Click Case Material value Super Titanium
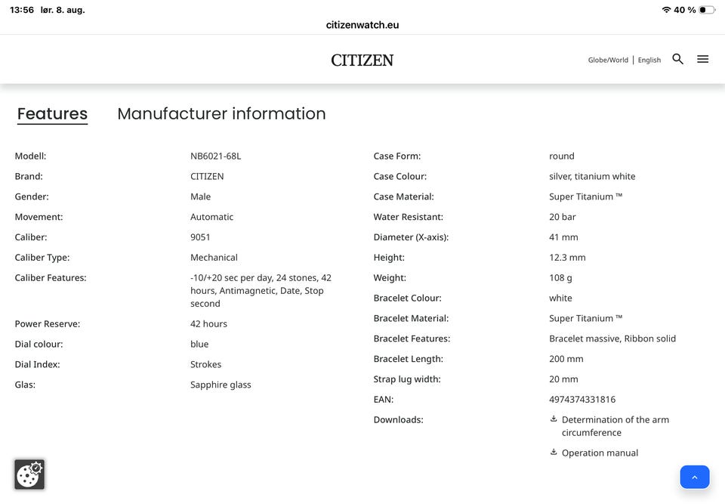725x504 pixels. coord(585,196)
